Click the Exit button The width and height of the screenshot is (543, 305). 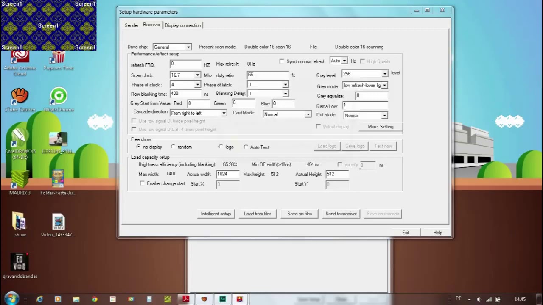coord(406,233)
